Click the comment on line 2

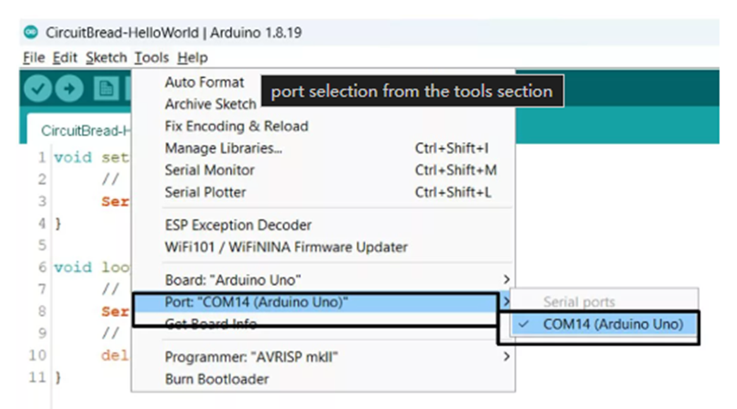click(x=110, y=179)
